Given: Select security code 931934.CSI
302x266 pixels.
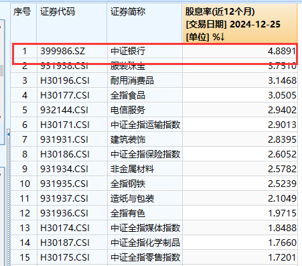Looking at the screenshot, I should 64,169.
